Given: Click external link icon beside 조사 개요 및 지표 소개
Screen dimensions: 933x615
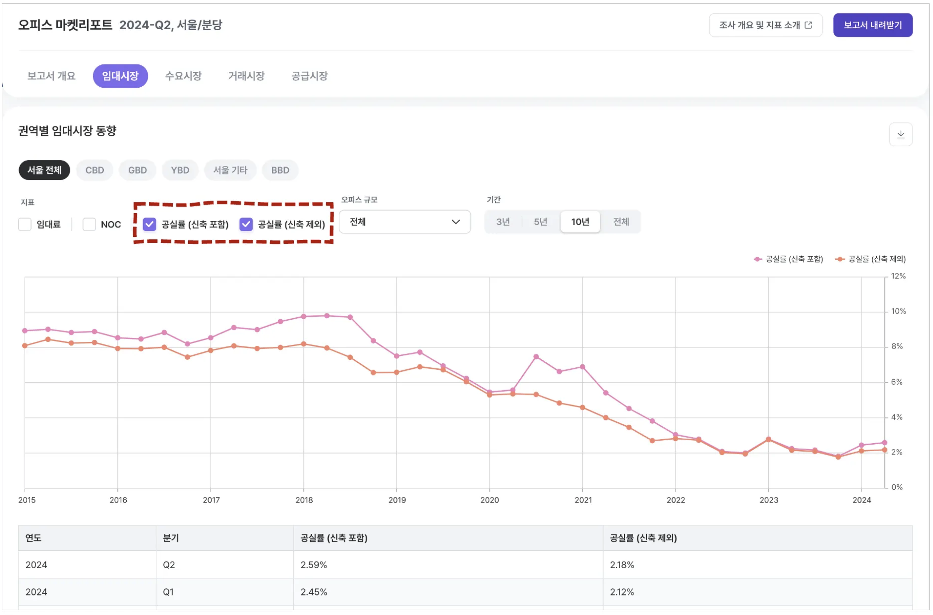Looking at the screenshot, I should coord(808,25).
